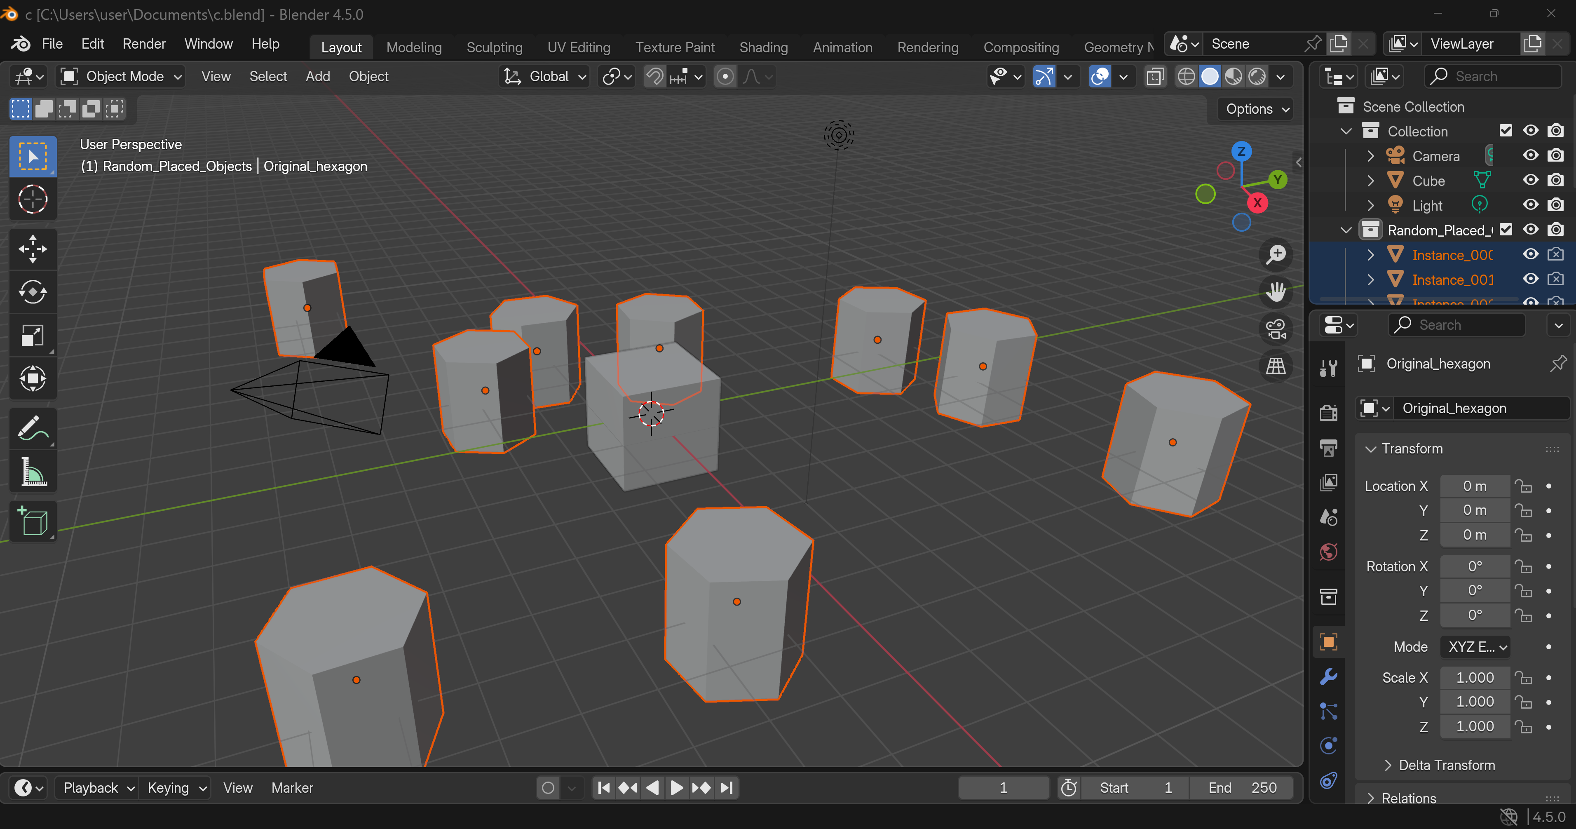
Task: Switch to rendered viewport shading
Action: [1257, 77]
